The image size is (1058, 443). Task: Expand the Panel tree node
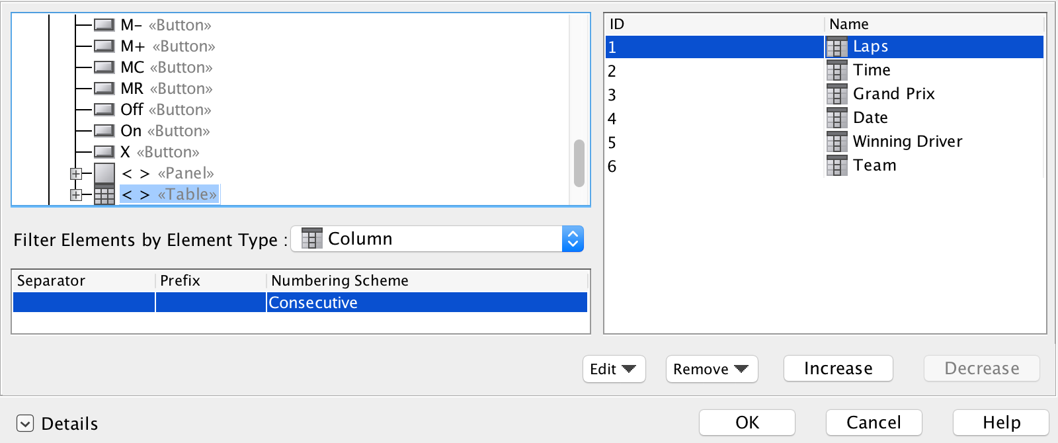[76, 174]
